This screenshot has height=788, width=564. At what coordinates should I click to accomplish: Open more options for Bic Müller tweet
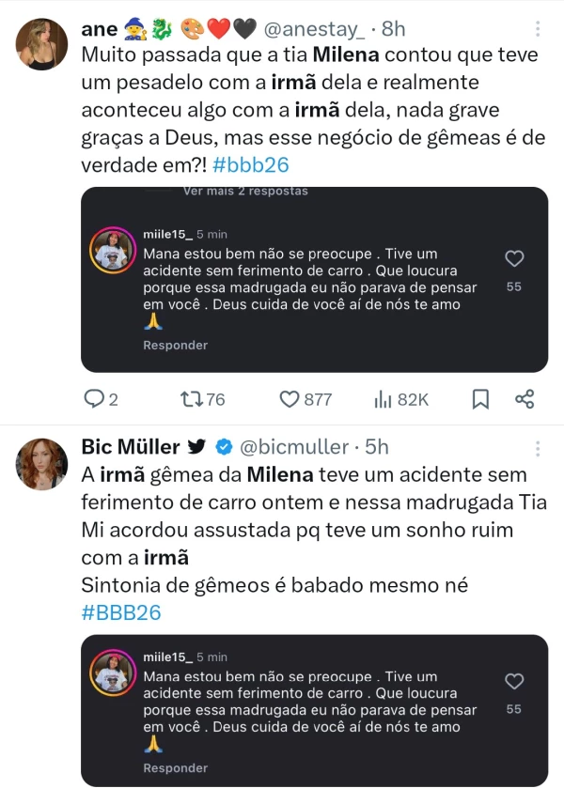point(537,447)
